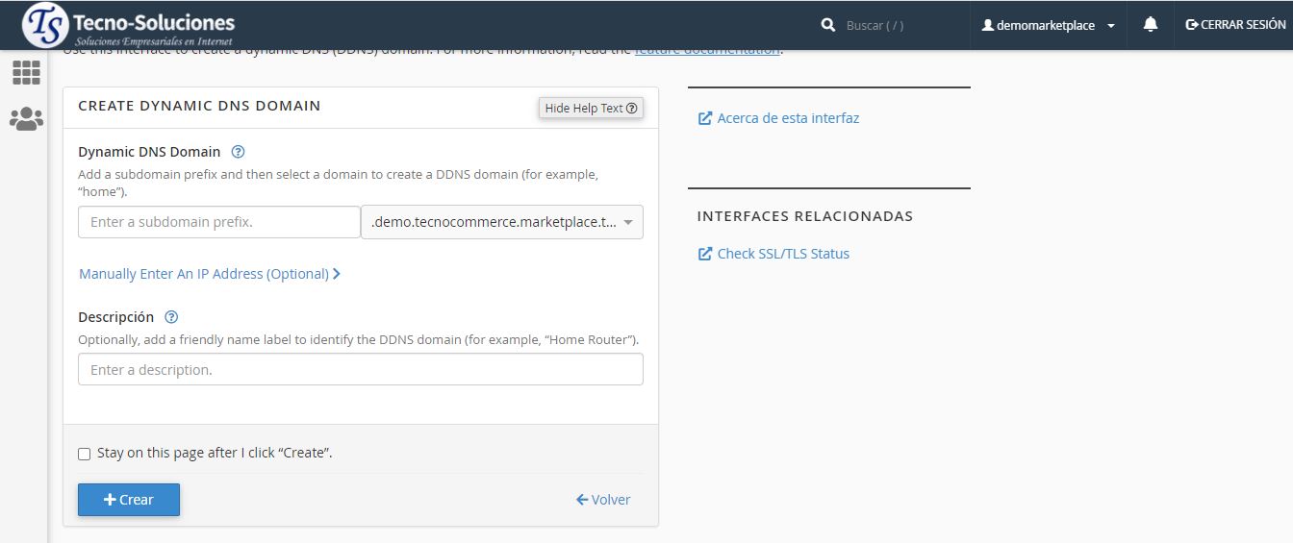Screen dimensions: 1293x543
Task: Open Acerca de esta interfaz link
Action: tap(787, 118)
